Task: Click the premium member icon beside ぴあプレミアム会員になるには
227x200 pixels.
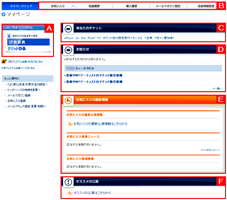Action: [4, 61]
